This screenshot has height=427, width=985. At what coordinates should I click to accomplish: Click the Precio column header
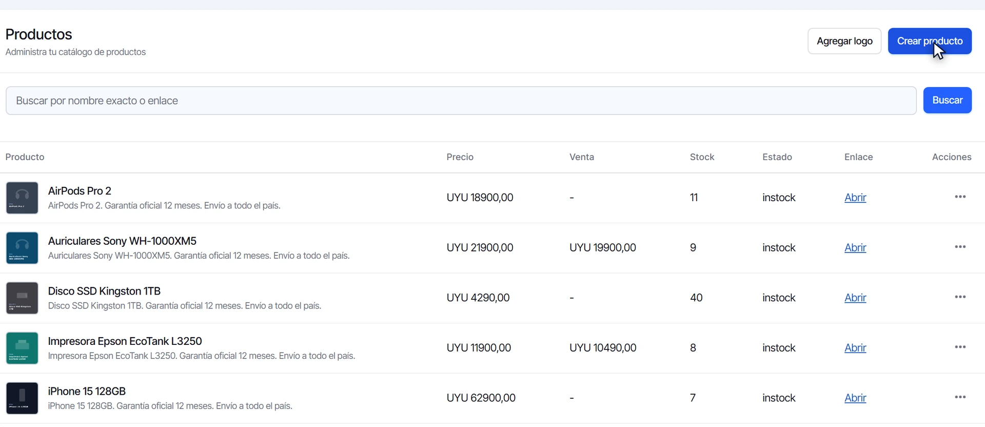pos(460,157)
